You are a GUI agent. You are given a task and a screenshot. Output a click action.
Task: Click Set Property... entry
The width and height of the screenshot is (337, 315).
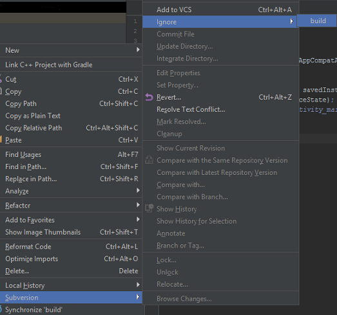(220, 85)
